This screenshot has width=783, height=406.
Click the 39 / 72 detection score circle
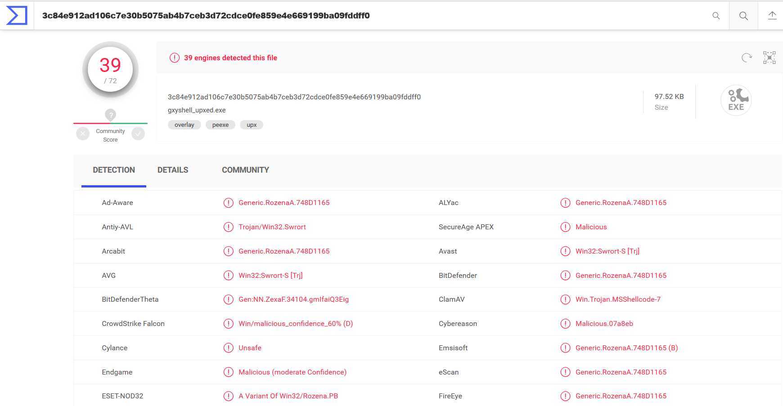pyautogui.click(x=110, y=70)
